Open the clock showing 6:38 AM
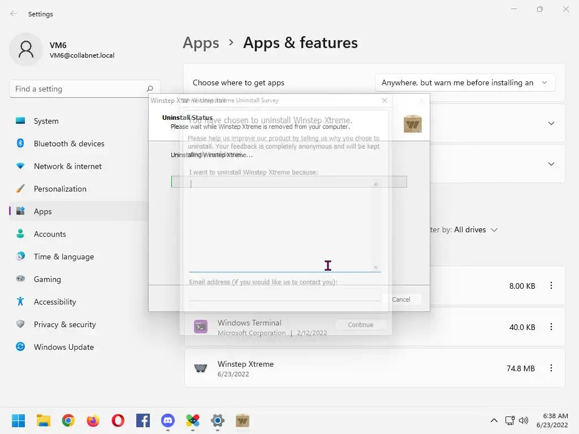This screenshot has width=579, height=434. click(552, 420)
